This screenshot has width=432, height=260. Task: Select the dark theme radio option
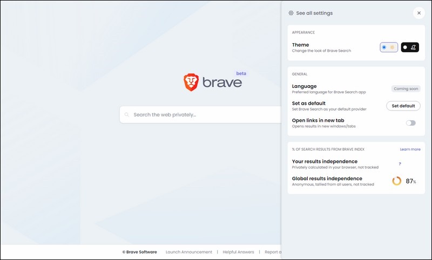405,47
